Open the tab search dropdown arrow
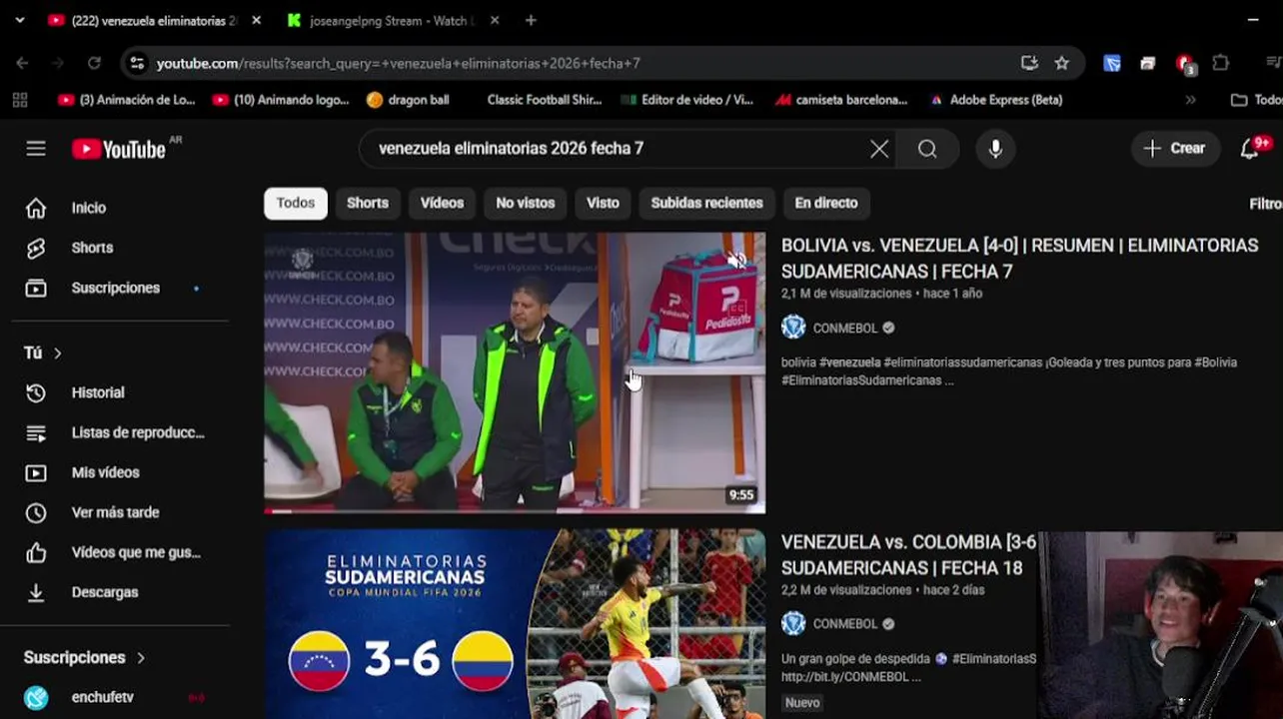 [20, 20]
